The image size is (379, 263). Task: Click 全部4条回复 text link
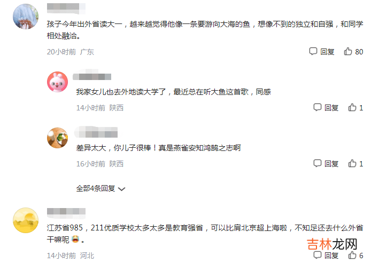(x=96, y=188)
